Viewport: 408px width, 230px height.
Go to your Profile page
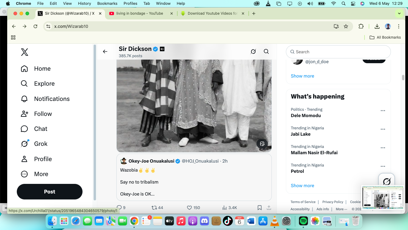[36, 159]
